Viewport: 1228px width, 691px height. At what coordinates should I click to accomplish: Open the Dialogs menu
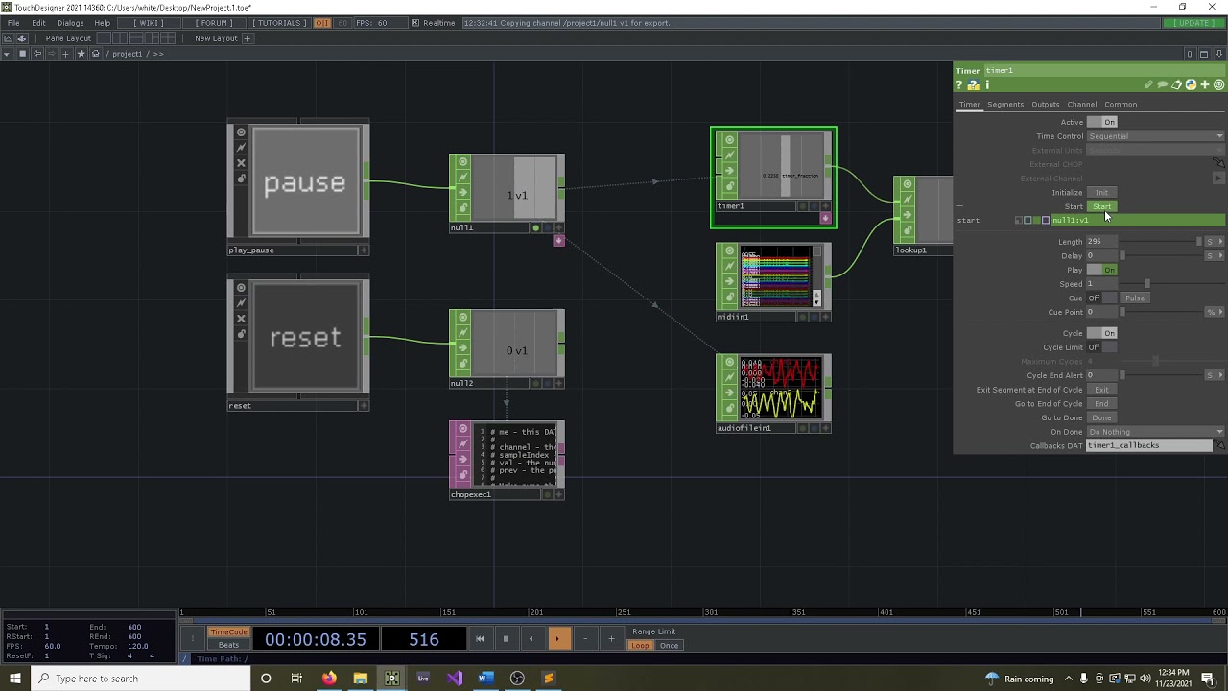(70, 23)
